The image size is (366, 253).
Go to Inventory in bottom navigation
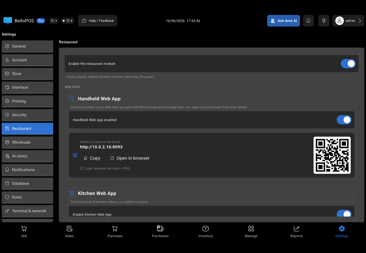[x=206, y=232]
